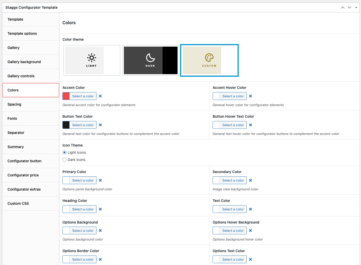Clear the Accent Hover Color value
The height and width of the screenshot is (265, 361).
pos(251,96)
